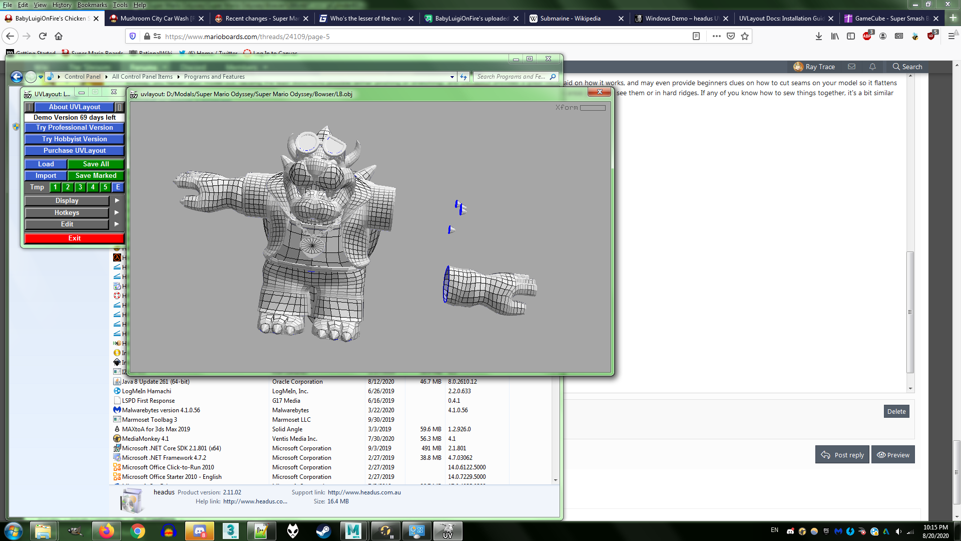The height and width of the screenshot is (541, 961).
Task: Bookmark this page with the star icon
Action: pyautogui.click(x=745, y=36)
